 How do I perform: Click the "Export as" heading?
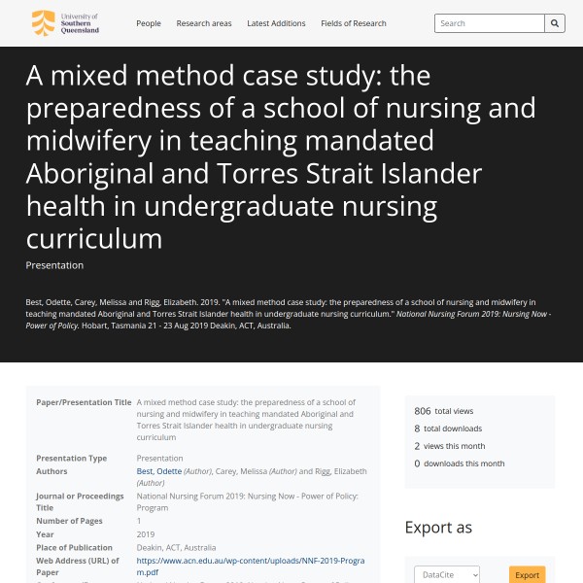click(x=438, y=528)
